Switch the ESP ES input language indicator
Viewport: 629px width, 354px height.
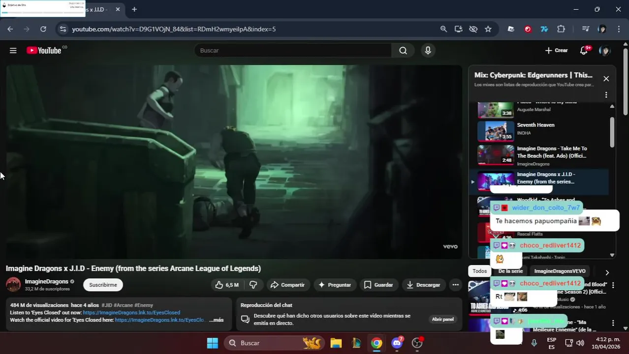pos(552,343)
